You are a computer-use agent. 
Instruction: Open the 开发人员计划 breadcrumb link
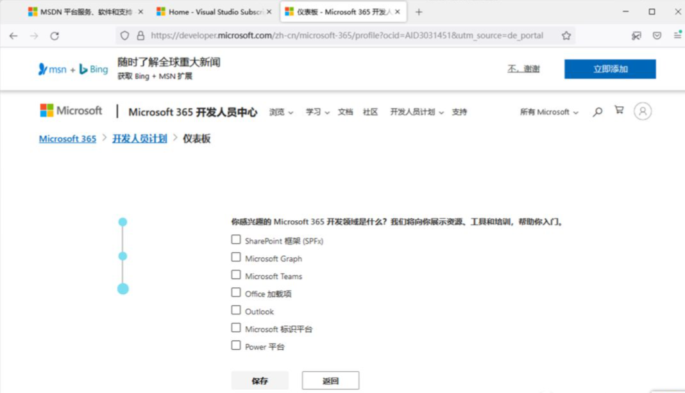pyautogui.click(x=140, y=139)
